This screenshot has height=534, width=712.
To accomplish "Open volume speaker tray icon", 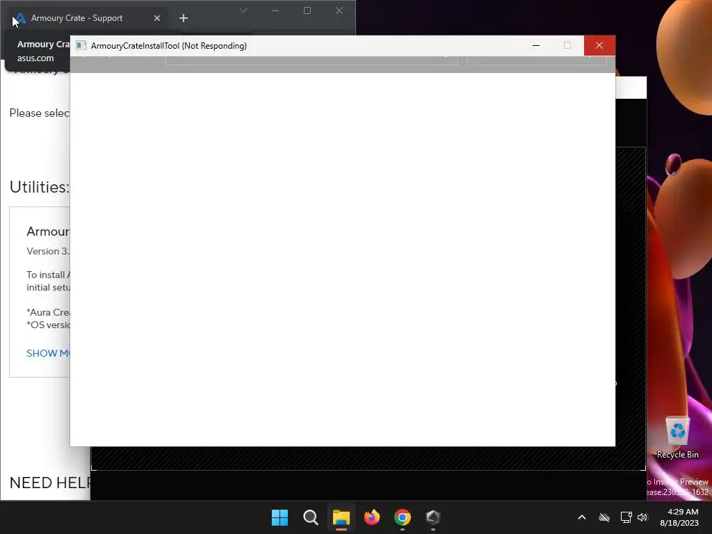I will (642, 517).
